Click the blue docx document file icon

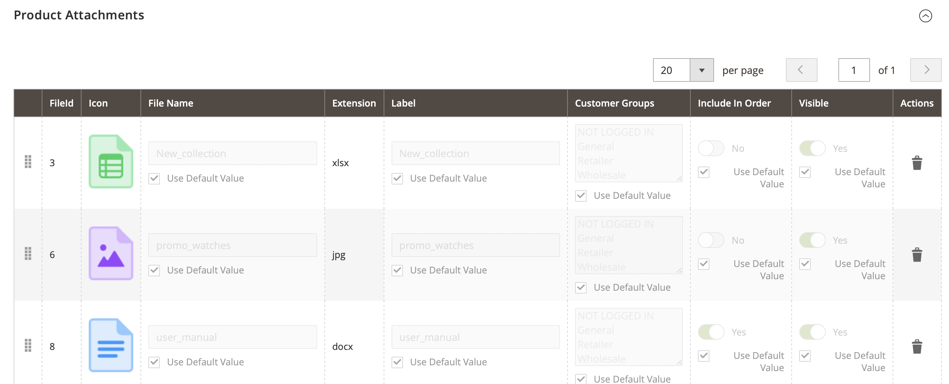(111, 345)
